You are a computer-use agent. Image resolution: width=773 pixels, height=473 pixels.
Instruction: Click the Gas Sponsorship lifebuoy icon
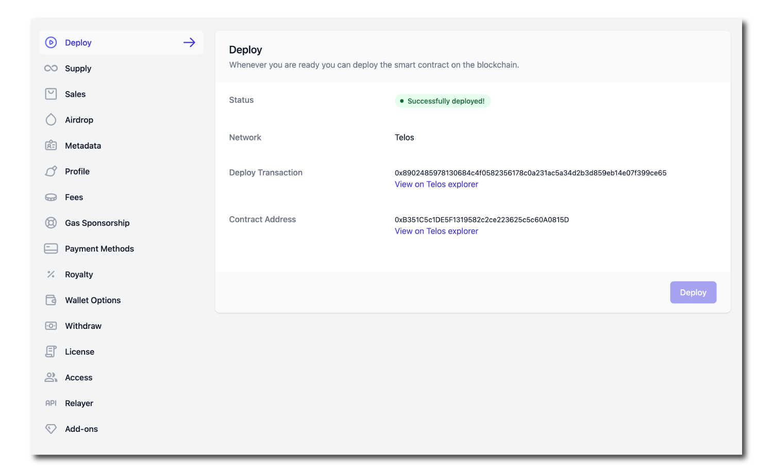click(x=51, y=223)
